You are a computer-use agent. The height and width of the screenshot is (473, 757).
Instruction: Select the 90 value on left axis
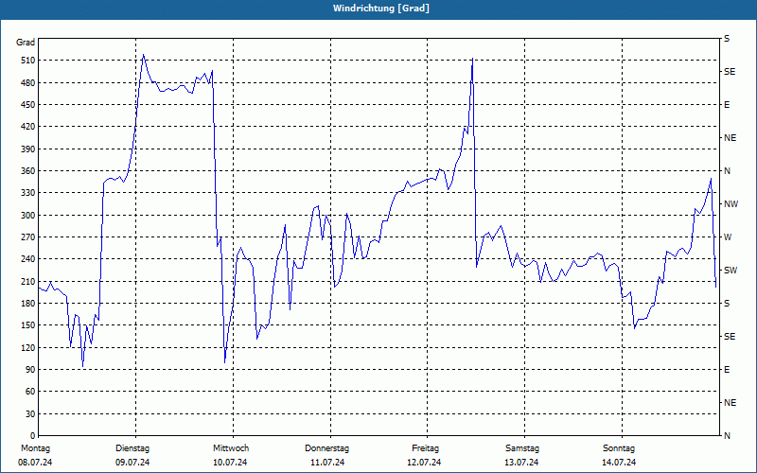coord(31,369)
